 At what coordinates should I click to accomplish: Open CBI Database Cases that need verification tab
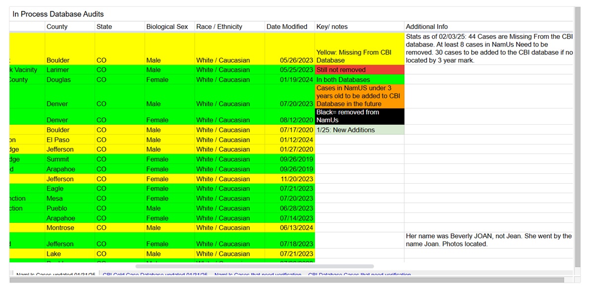pos(359,275)
